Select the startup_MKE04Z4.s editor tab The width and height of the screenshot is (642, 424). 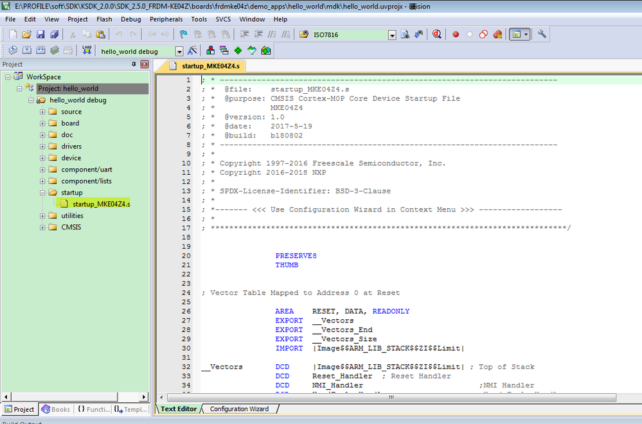click(x=206, y=66)
